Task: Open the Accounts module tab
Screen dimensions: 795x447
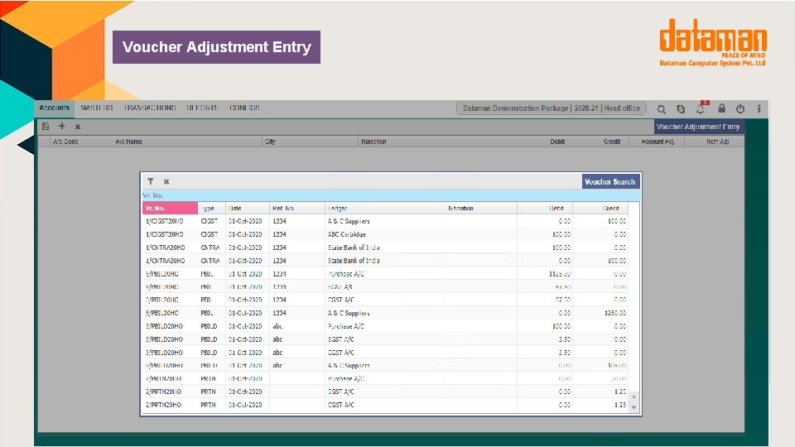Action: click(55, 108)
